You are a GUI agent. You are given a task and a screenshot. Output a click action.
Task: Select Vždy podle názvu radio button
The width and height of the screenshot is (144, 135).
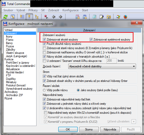click(44, 90)
